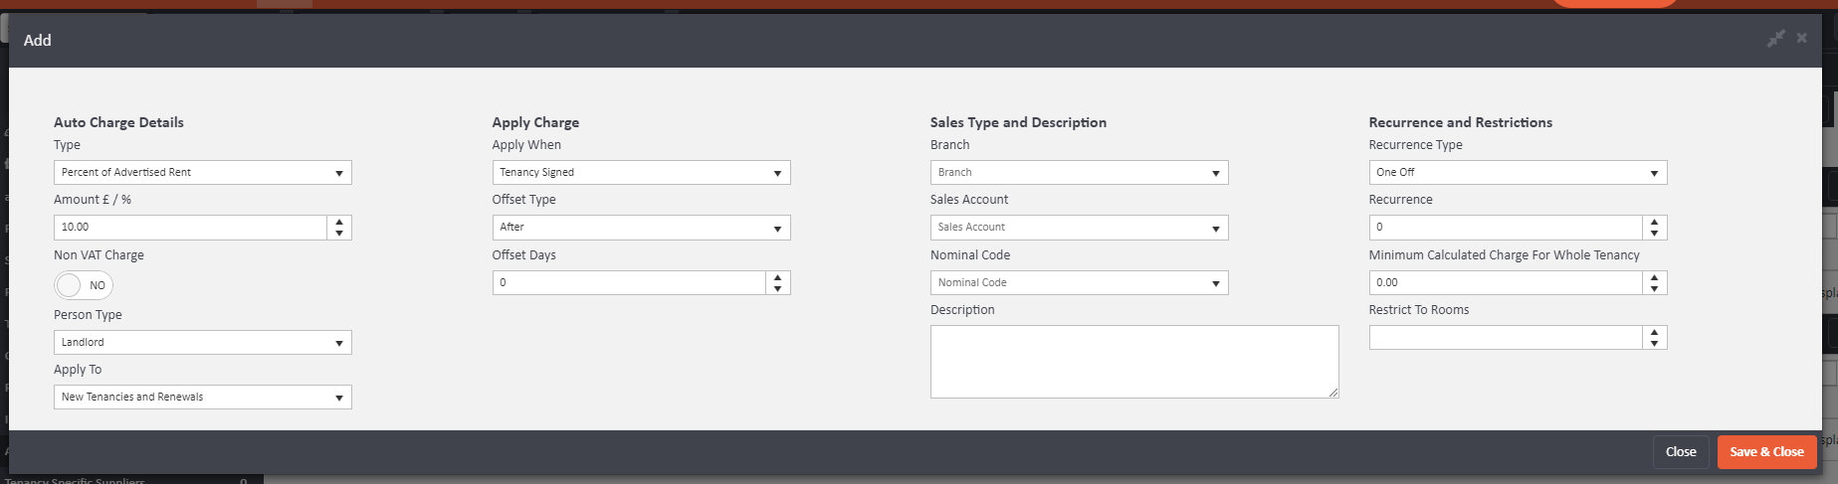Select a Branch from the dropdown

click(1079, 173)
